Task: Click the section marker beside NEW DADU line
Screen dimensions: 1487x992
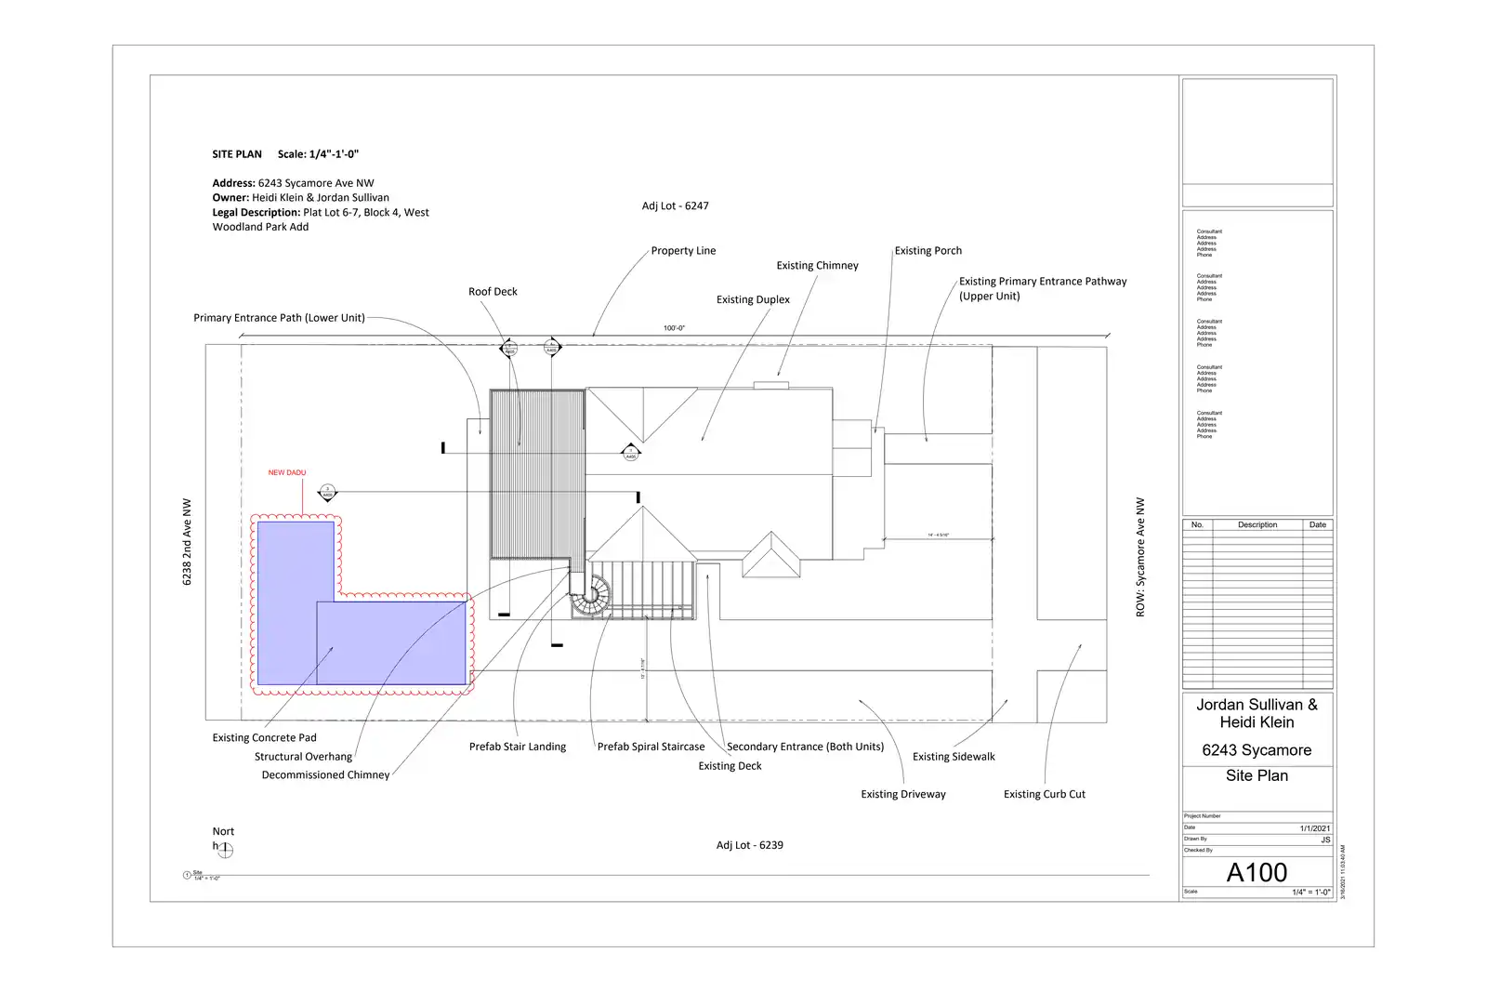Action: pyautogui.click(x=327, y=493)
